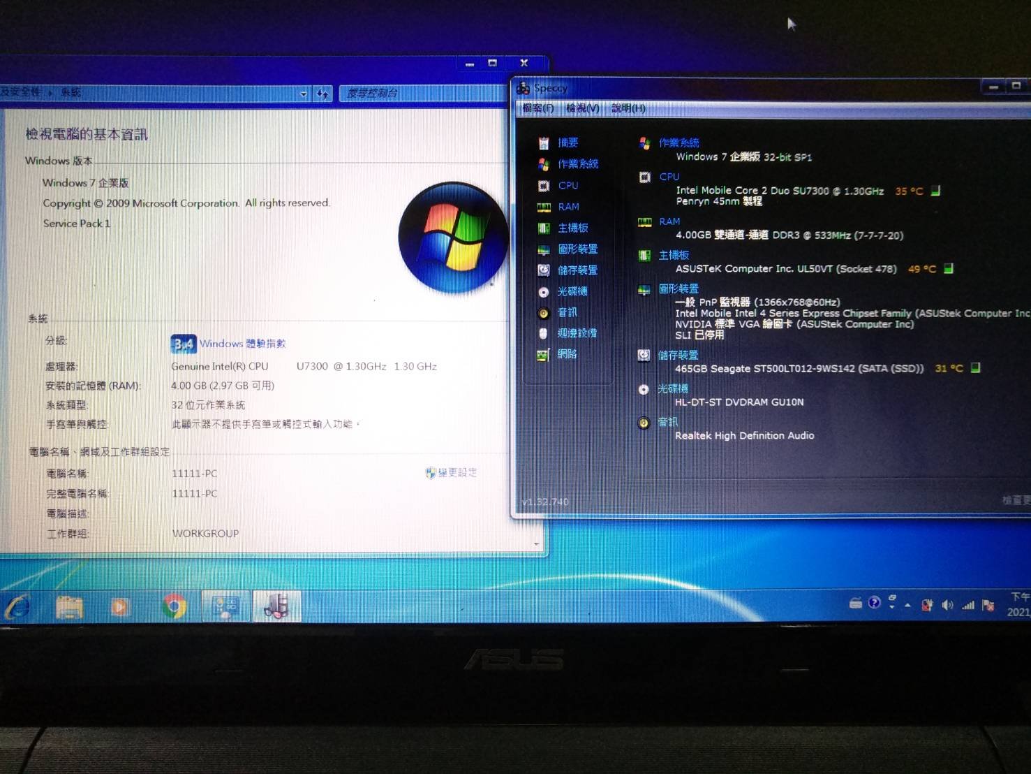Click keyboard input method tray icon

click(856, 604)
